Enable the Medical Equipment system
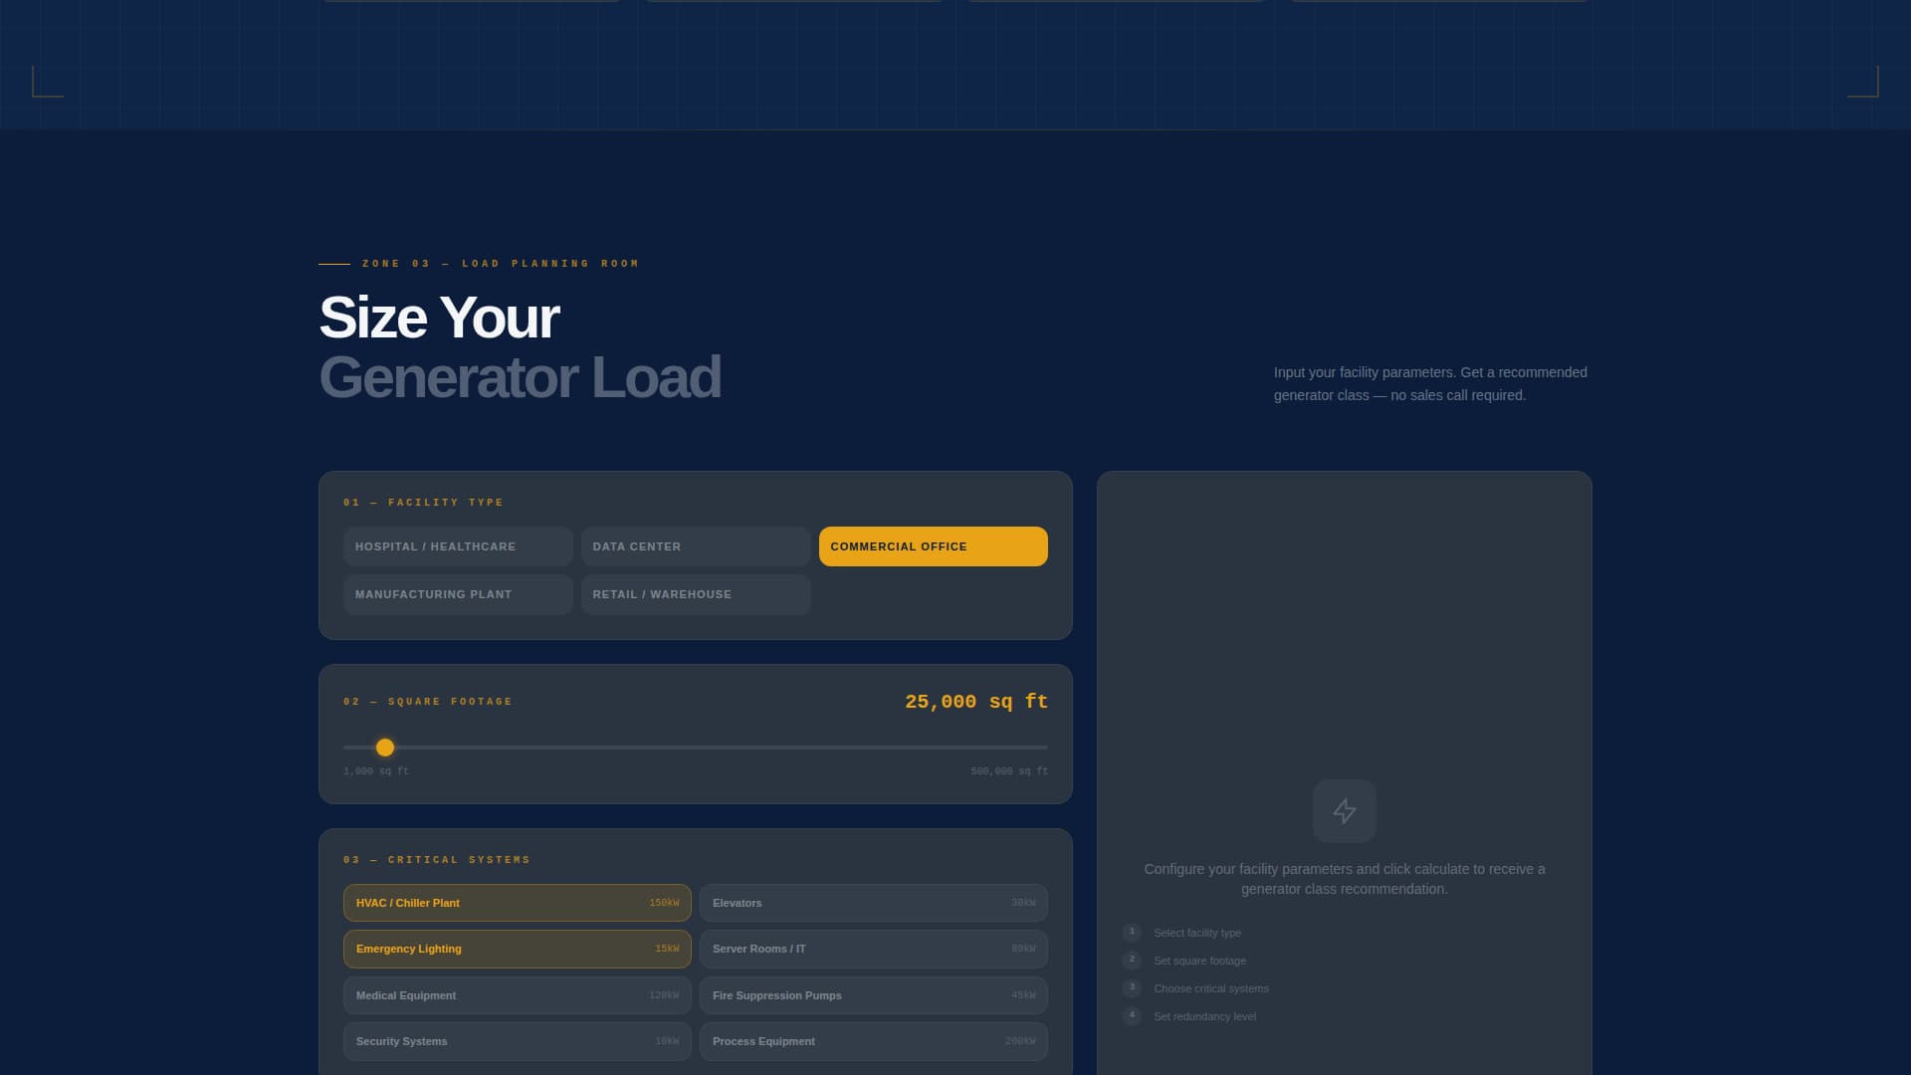Image resolution: width=1911 pixels, height=1075 pixels. point(517,995)
